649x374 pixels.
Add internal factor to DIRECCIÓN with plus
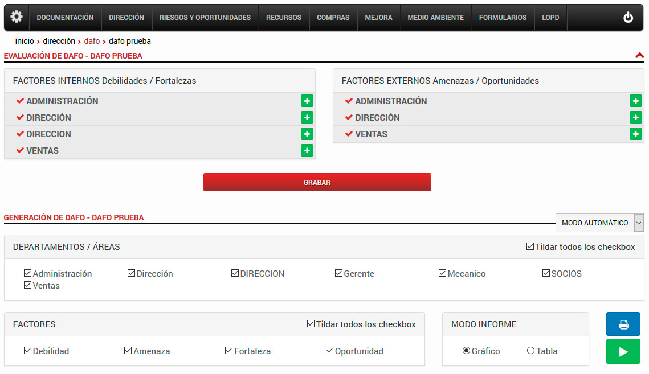tap(307, 117)
